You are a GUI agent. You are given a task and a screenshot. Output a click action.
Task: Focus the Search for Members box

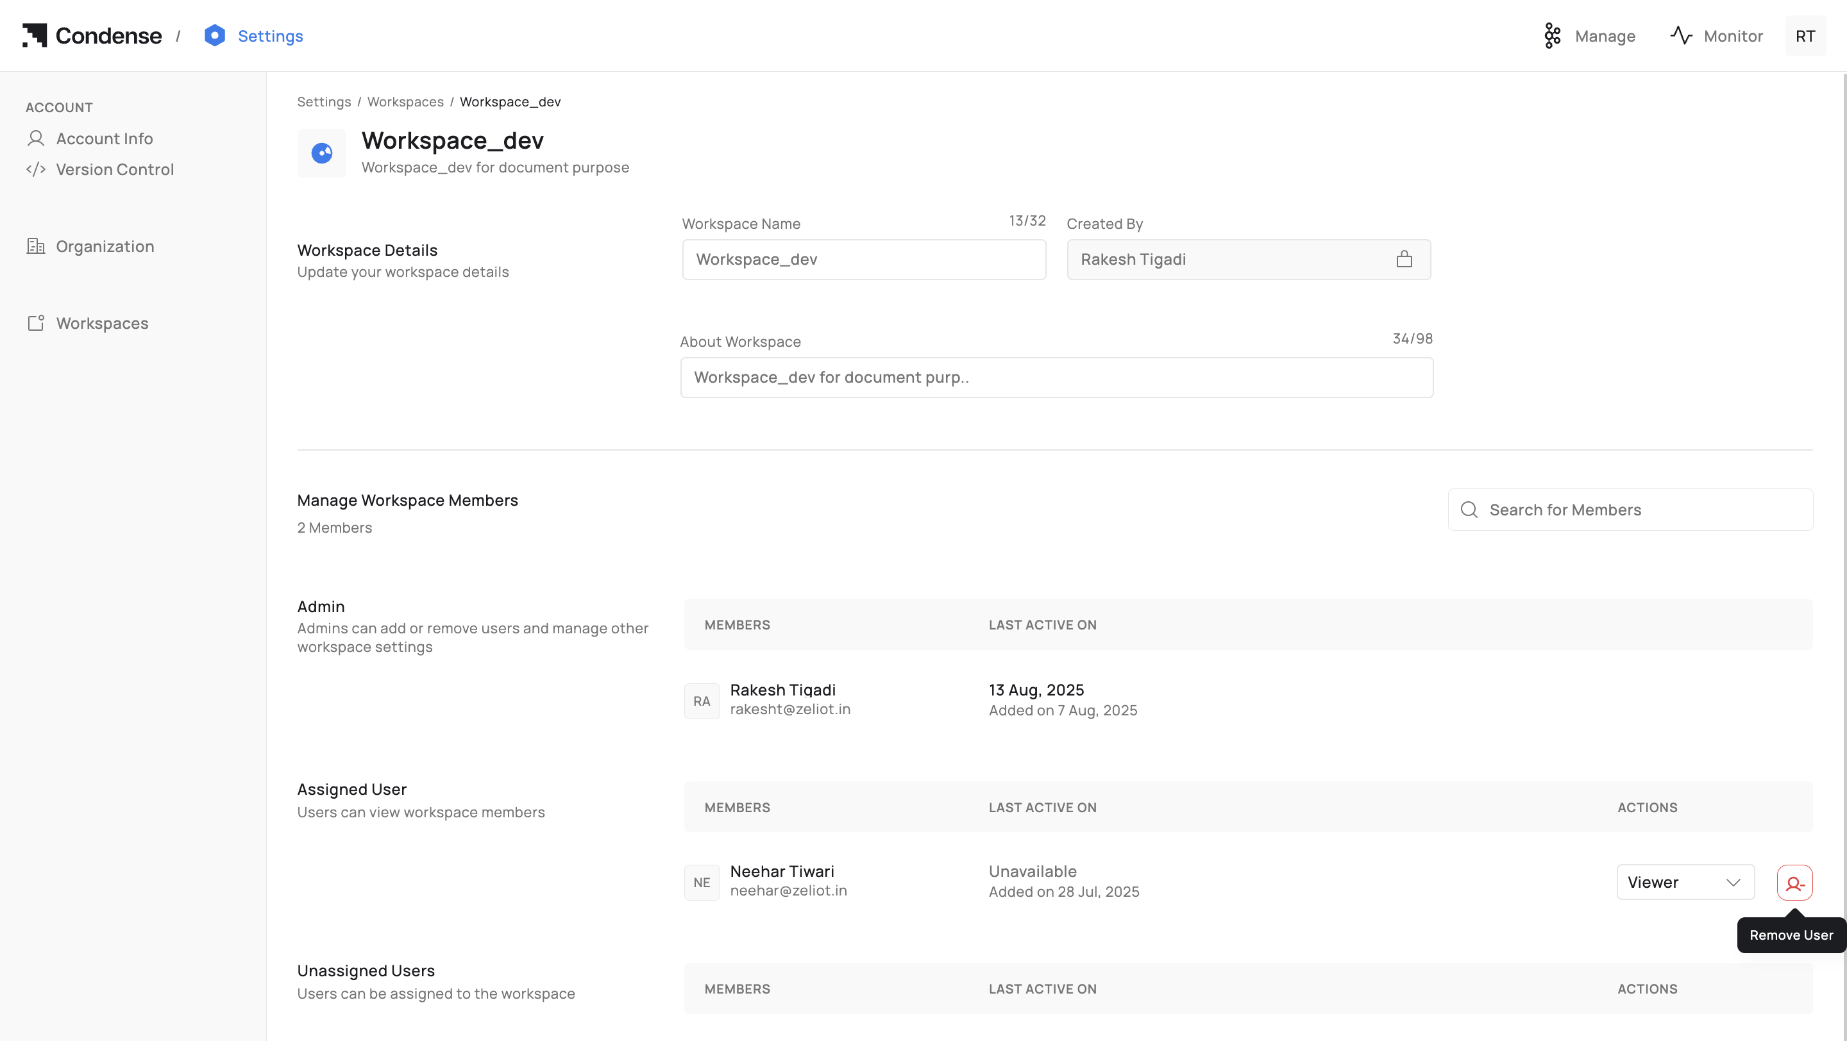click(1642, 510)
